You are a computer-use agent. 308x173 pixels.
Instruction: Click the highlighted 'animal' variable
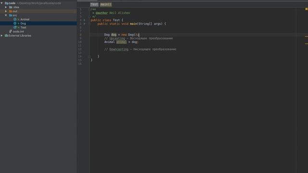pyautogui.click(x=121, y=42)
